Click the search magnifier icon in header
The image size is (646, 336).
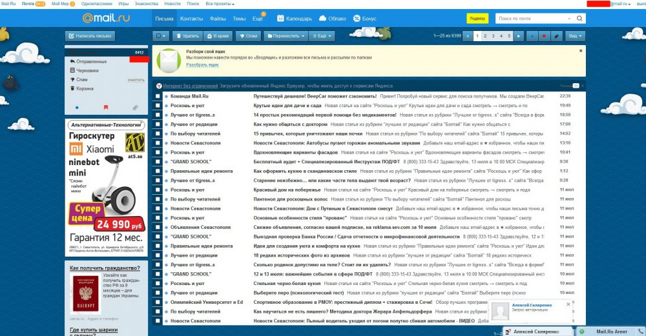[579, 19]
